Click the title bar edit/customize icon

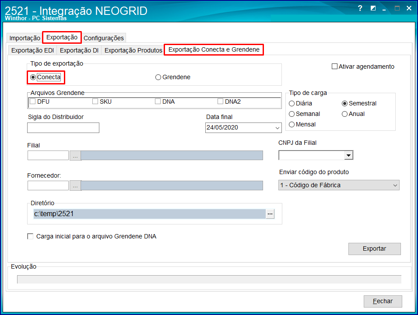[x=373, y=8]
